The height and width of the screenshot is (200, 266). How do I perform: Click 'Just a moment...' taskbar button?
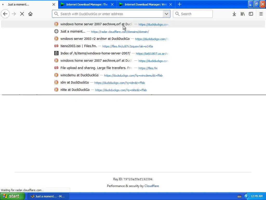click(48, 196)
